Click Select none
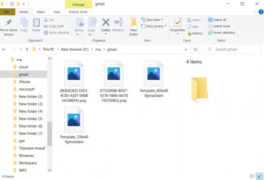264x180 pixels. click(219, 26)
